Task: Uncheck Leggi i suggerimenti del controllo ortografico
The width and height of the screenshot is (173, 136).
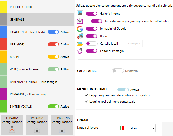Action: 86,95
